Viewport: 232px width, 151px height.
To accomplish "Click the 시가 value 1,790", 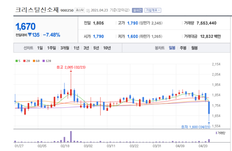I will coord(98,37).
